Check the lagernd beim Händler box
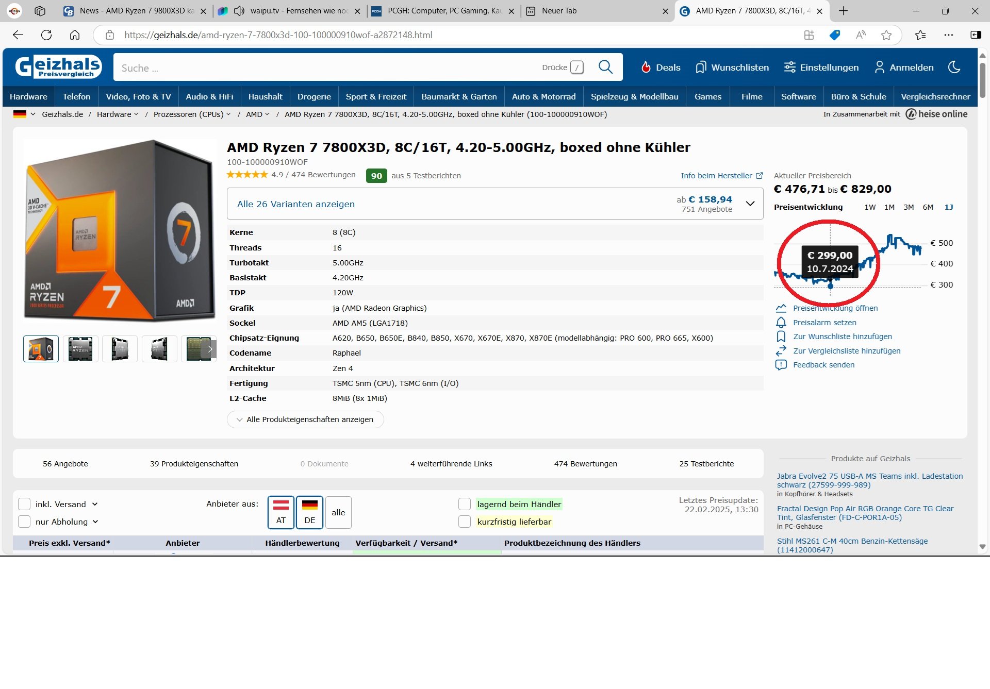Screen dimensions: 990x689 click(x=465, y=504)
